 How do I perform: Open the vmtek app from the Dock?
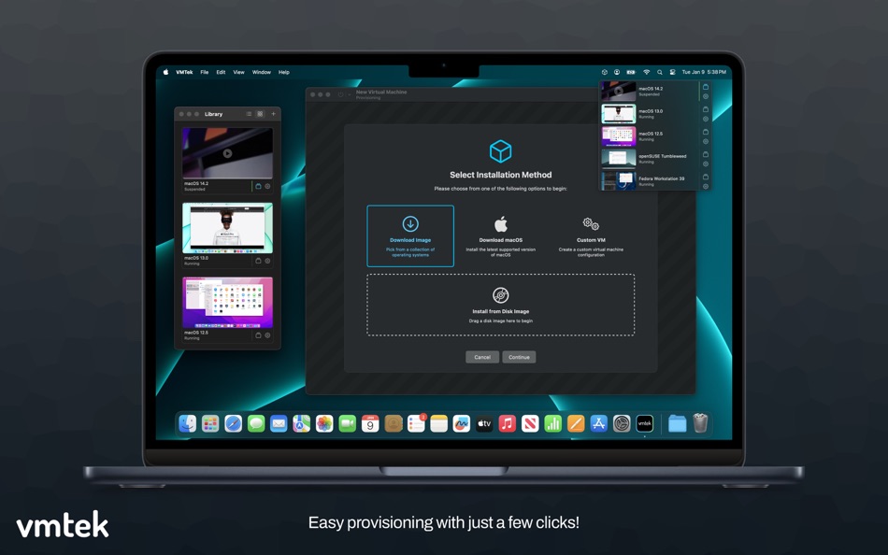pyautogui.click(x=644, y=423)
